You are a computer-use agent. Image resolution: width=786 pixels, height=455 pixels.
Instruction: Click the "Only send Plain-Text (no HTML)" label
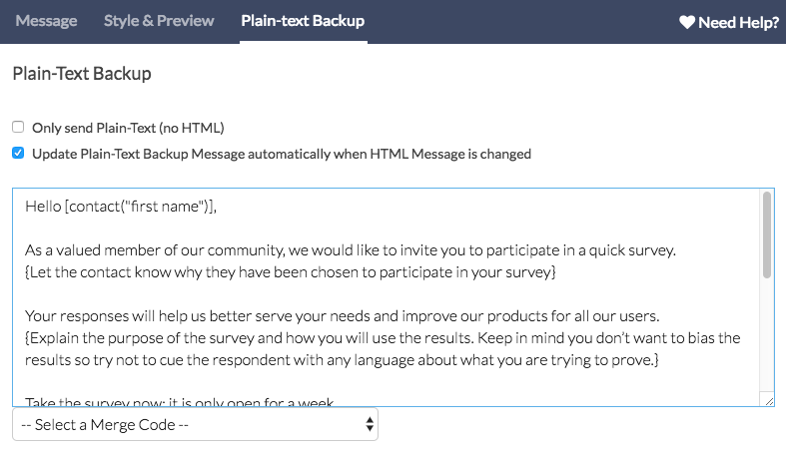128,128
